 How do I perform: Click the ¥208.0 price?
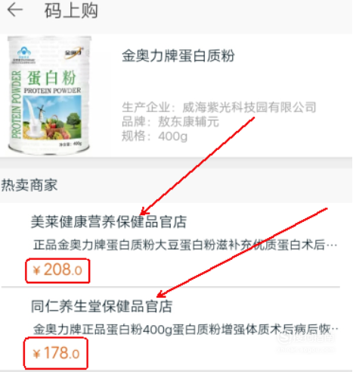(57, 270)
